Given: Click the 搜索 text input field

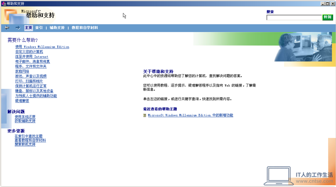Looking at the screenshot, I should 294,18.
